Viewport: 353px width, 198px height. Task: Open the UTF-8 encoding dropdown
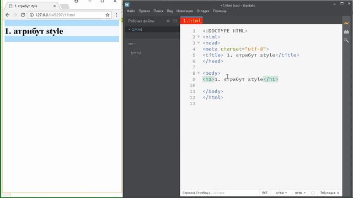point(281,193)
